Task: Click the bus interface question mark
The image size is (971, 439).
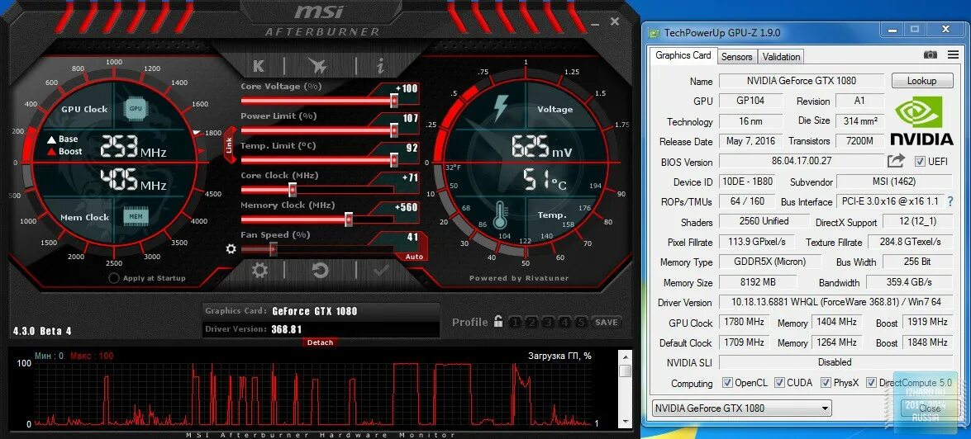Action: click(950, 201)
